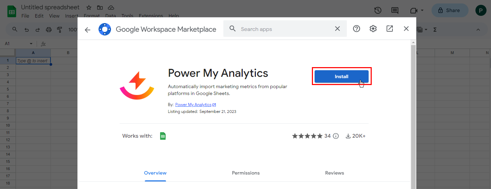This screenshot has height=189, width=491.
Task: Open the video call dropdown arrow
Action: tap(422, 11)
